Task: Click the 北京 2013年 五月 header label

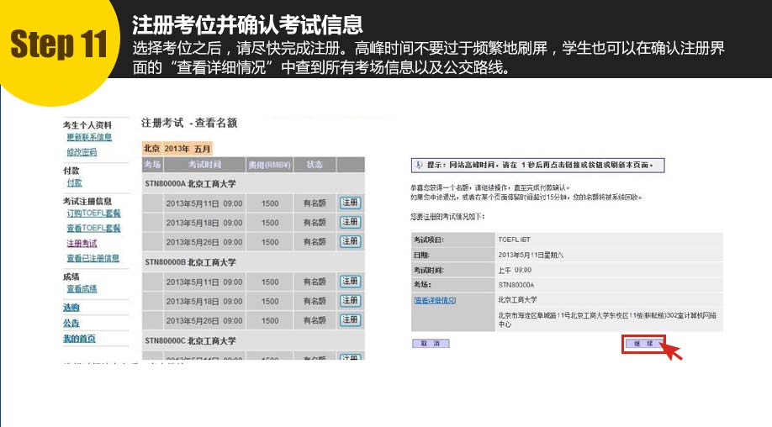Action: click(177, 148)
